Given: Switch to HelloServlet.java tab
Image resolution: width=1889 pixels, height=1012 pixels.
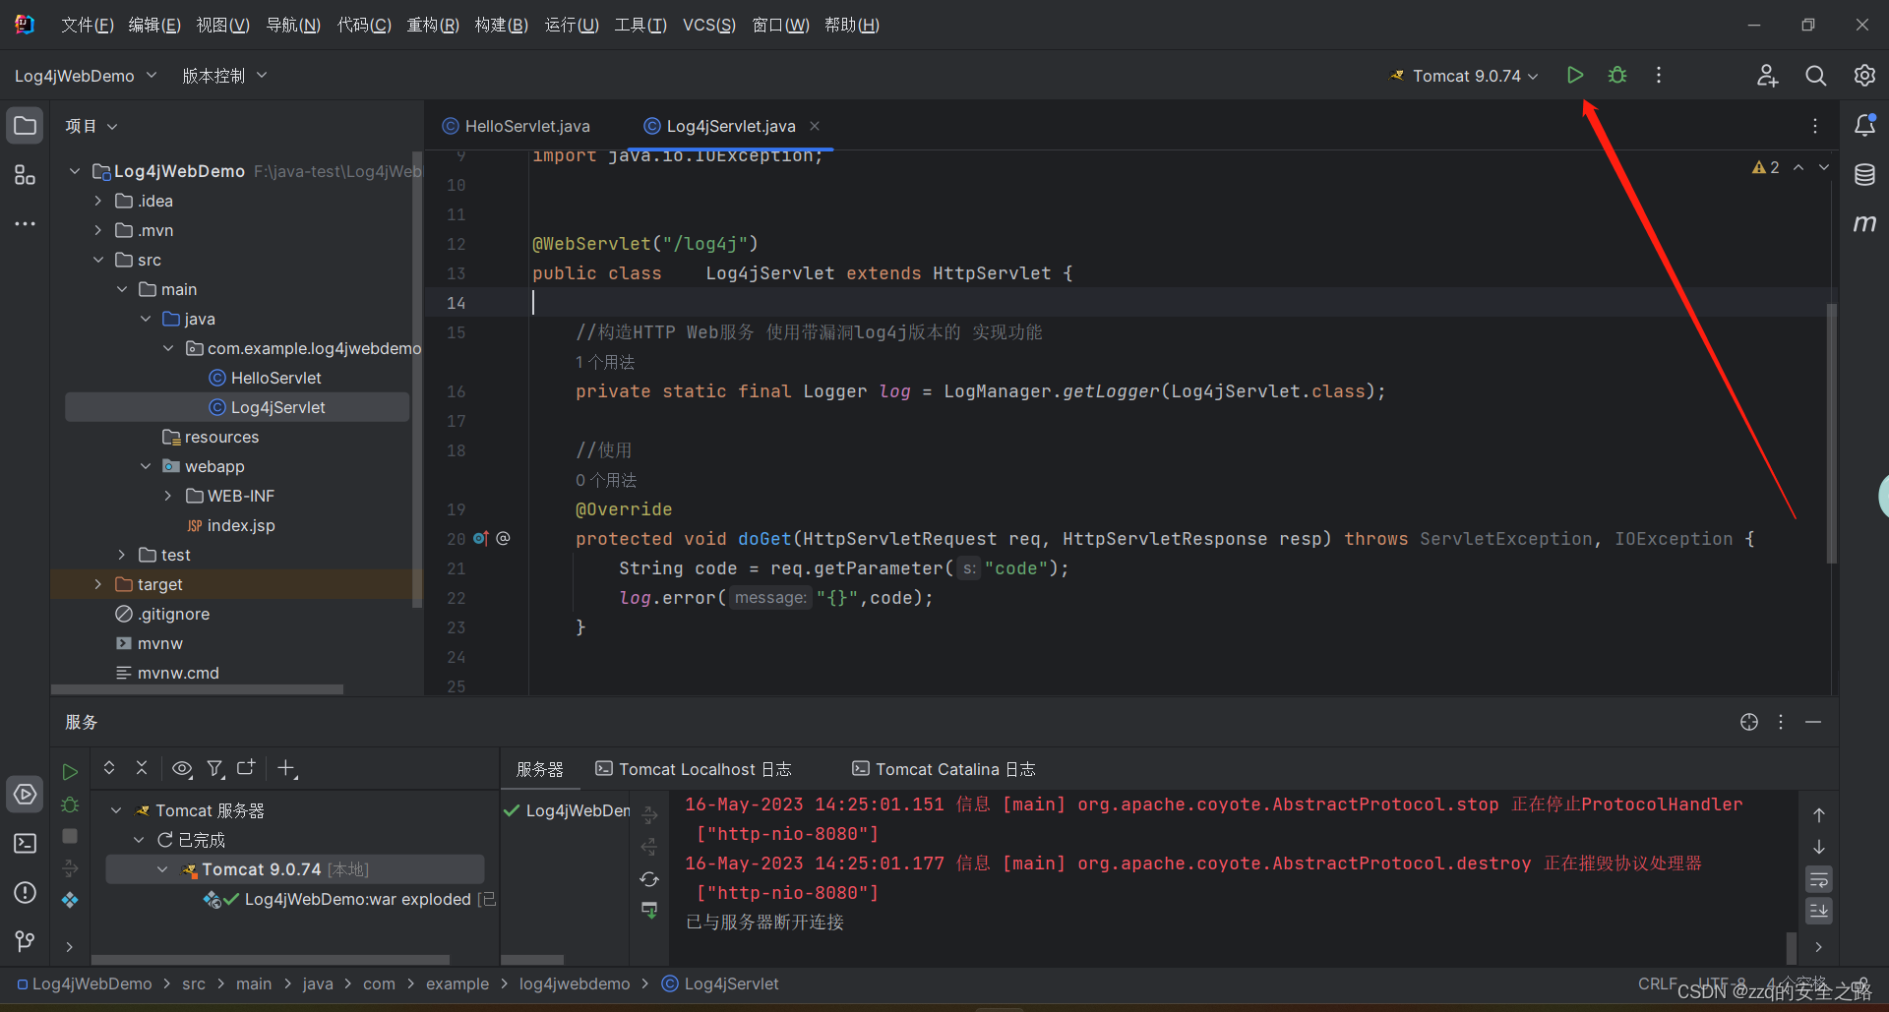Looking at the screenshot, I should (517, 126).
